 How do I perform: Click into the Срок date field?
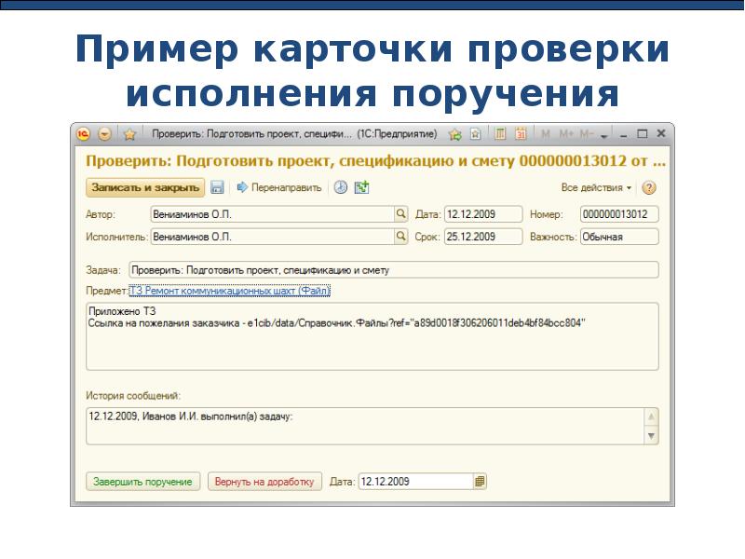[482, 237]
